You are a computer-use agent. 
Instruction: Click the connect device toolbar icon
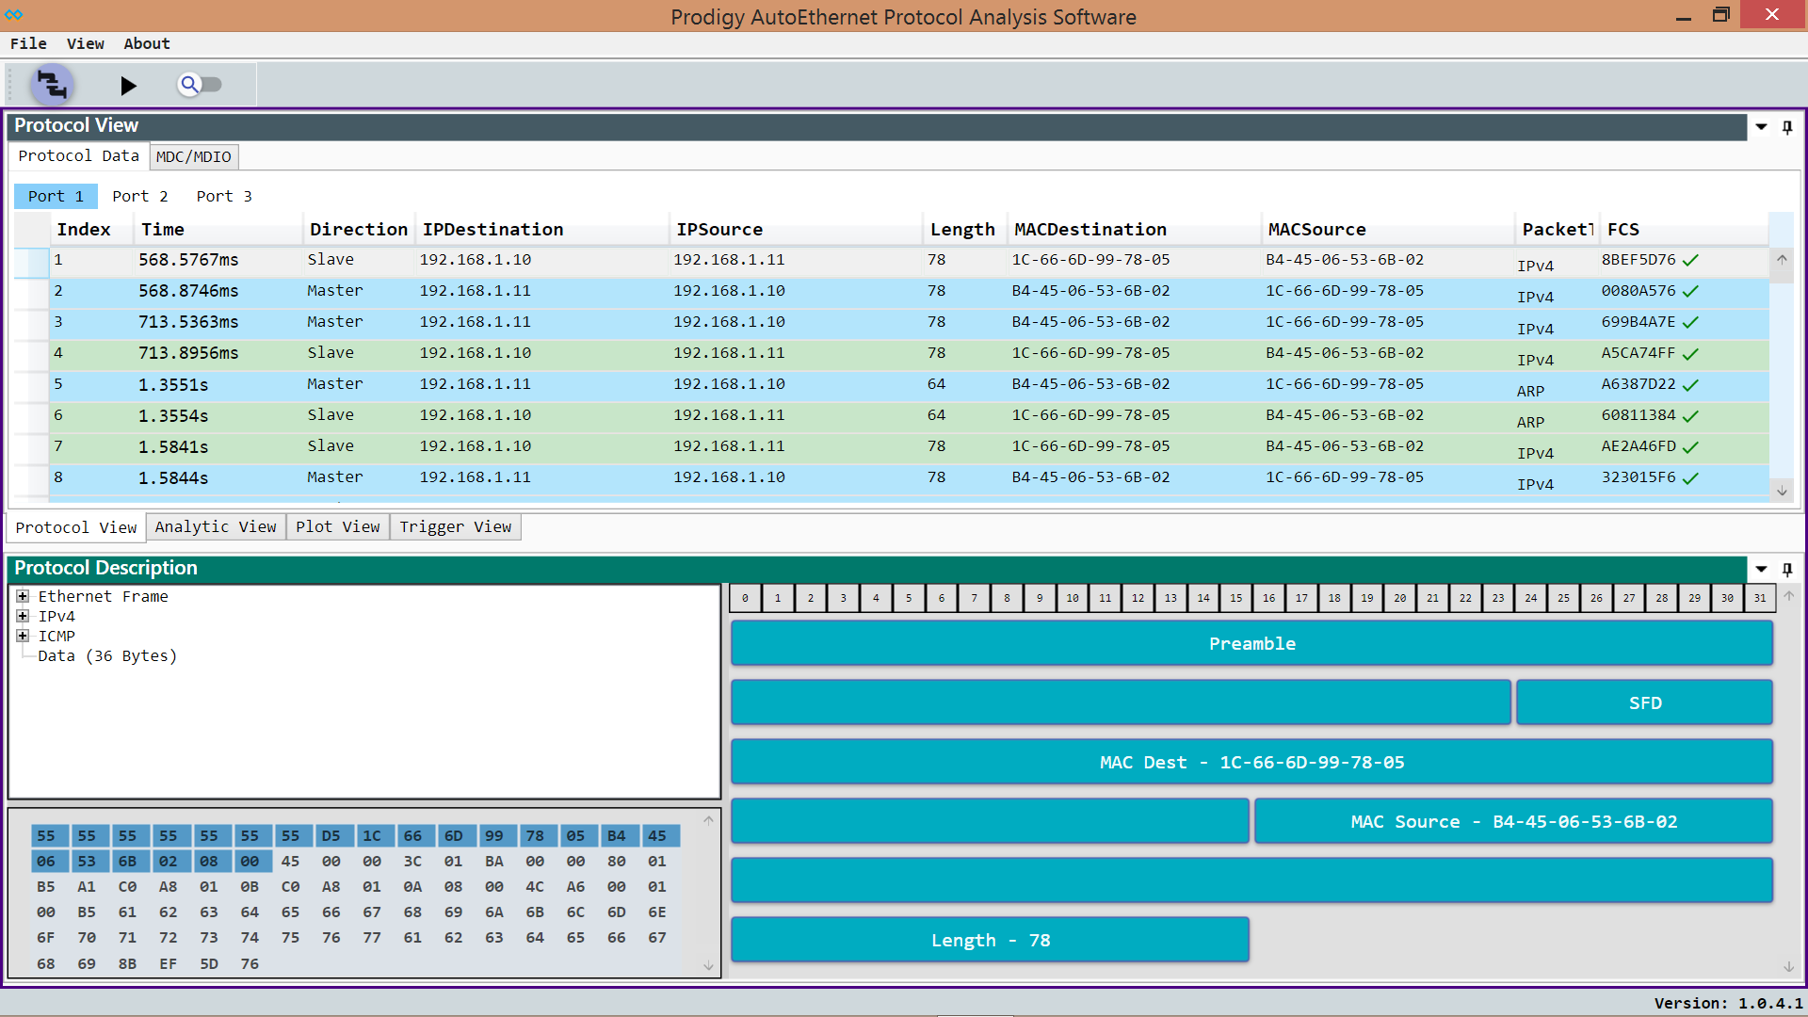(x=52, y=86)
